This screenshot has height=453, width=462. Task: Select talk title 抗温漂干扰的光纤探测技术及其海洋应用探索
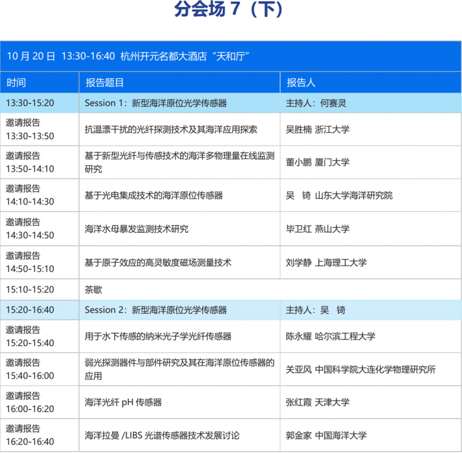(x=171, y=129)
